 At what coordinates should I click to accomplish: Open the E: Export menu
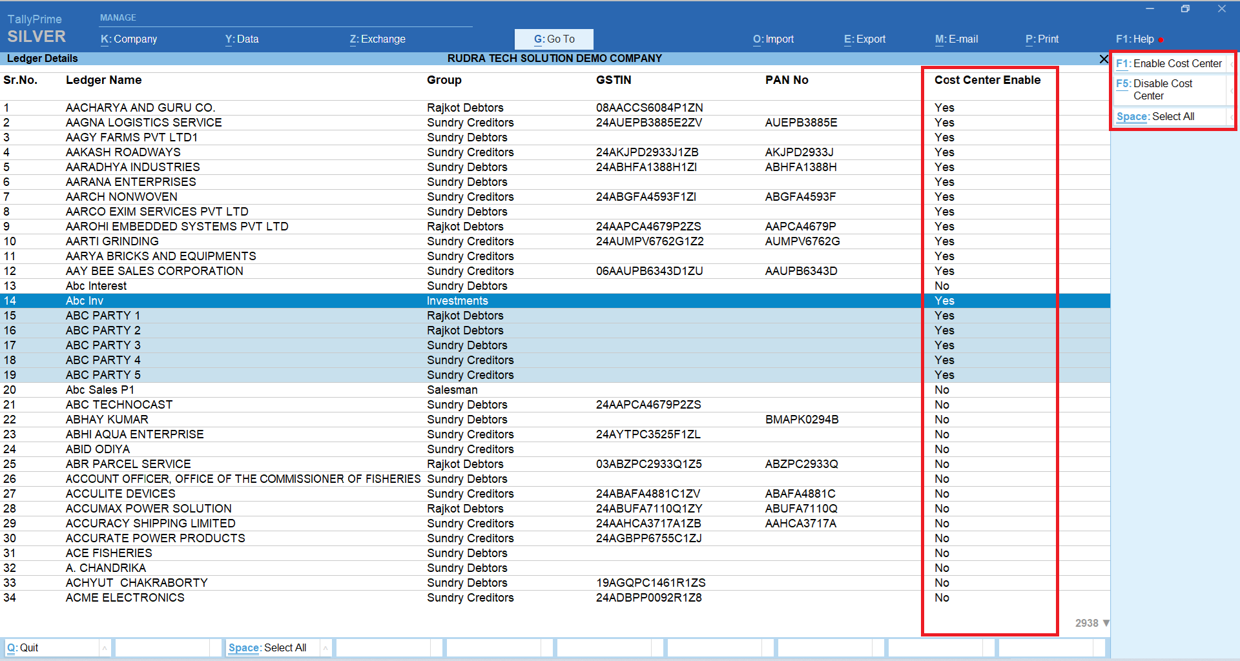coord(864,39)
